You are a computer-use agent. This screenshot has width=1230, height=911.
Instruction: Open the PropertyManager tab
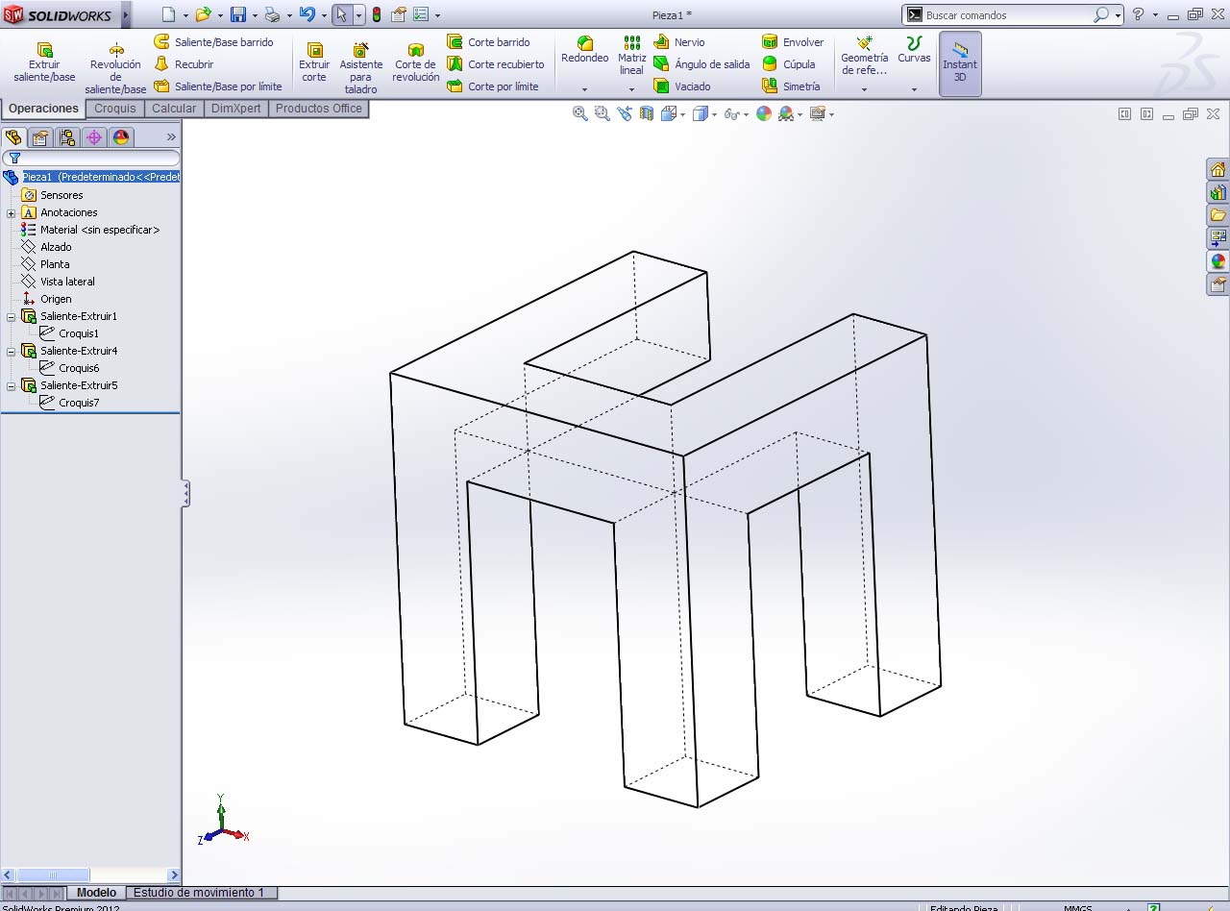40,137
